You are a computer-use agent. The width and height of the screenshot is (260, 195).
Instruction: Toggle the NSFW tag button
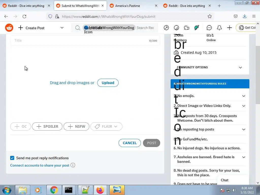(76, 126)
